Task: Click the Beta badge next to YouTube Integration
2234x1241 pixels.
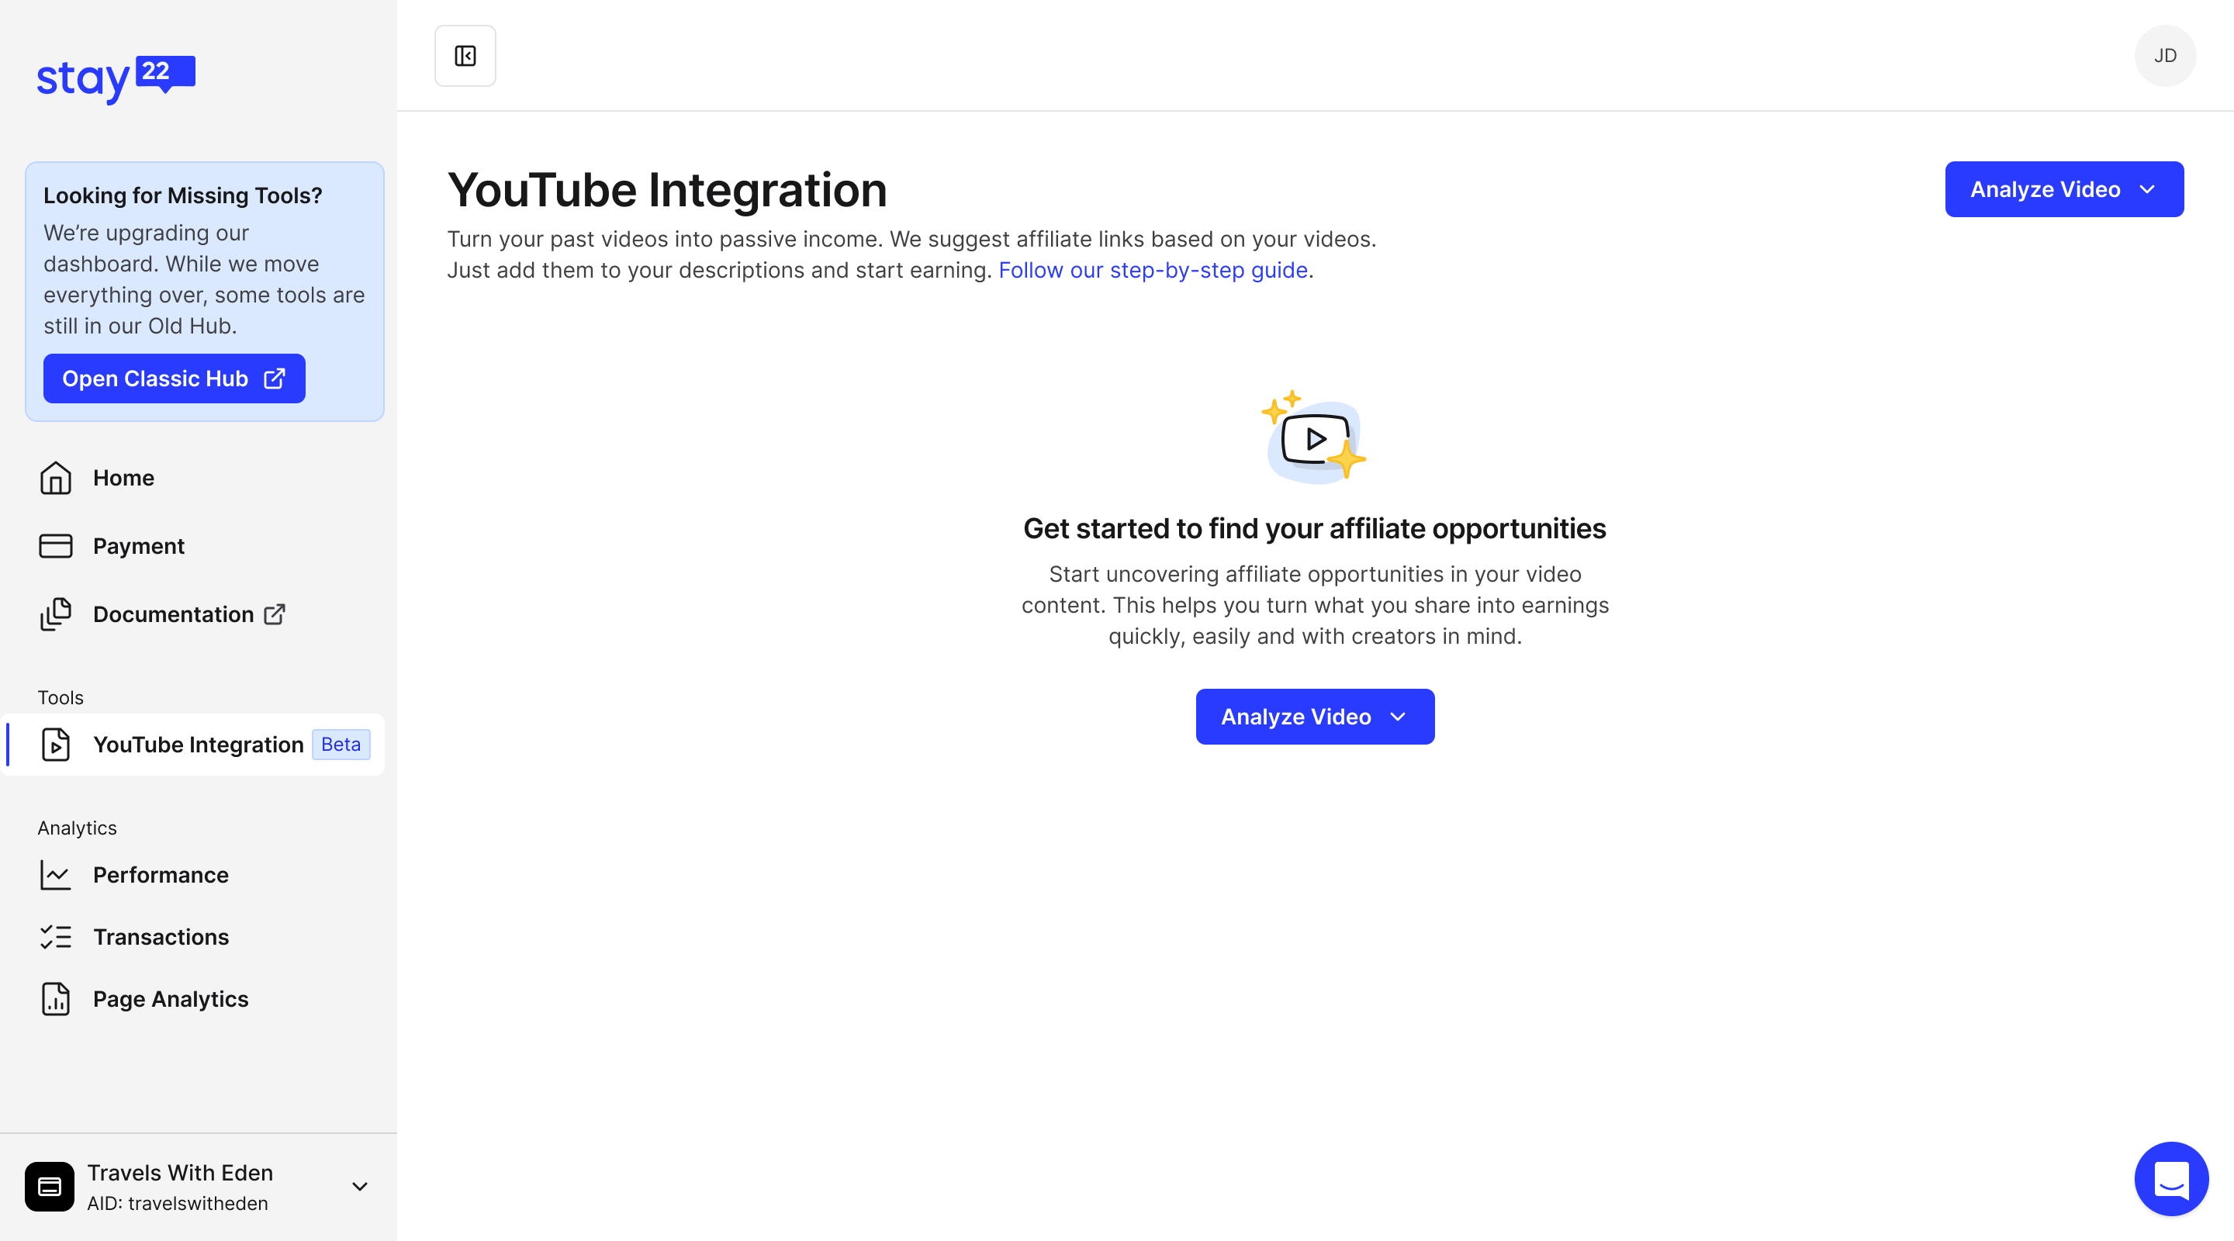Action: click(x=341, y=744)
